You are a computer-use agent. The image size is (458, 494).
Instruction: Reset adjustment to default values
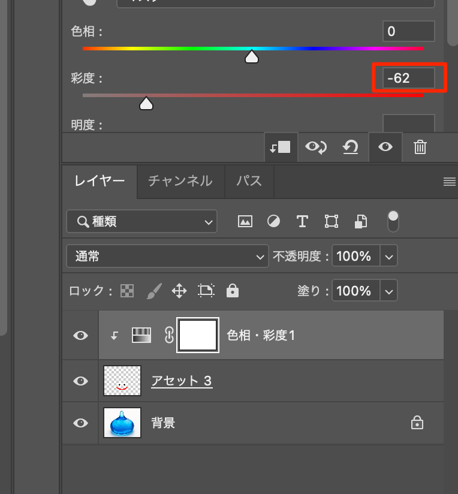(x=351, y=147)
